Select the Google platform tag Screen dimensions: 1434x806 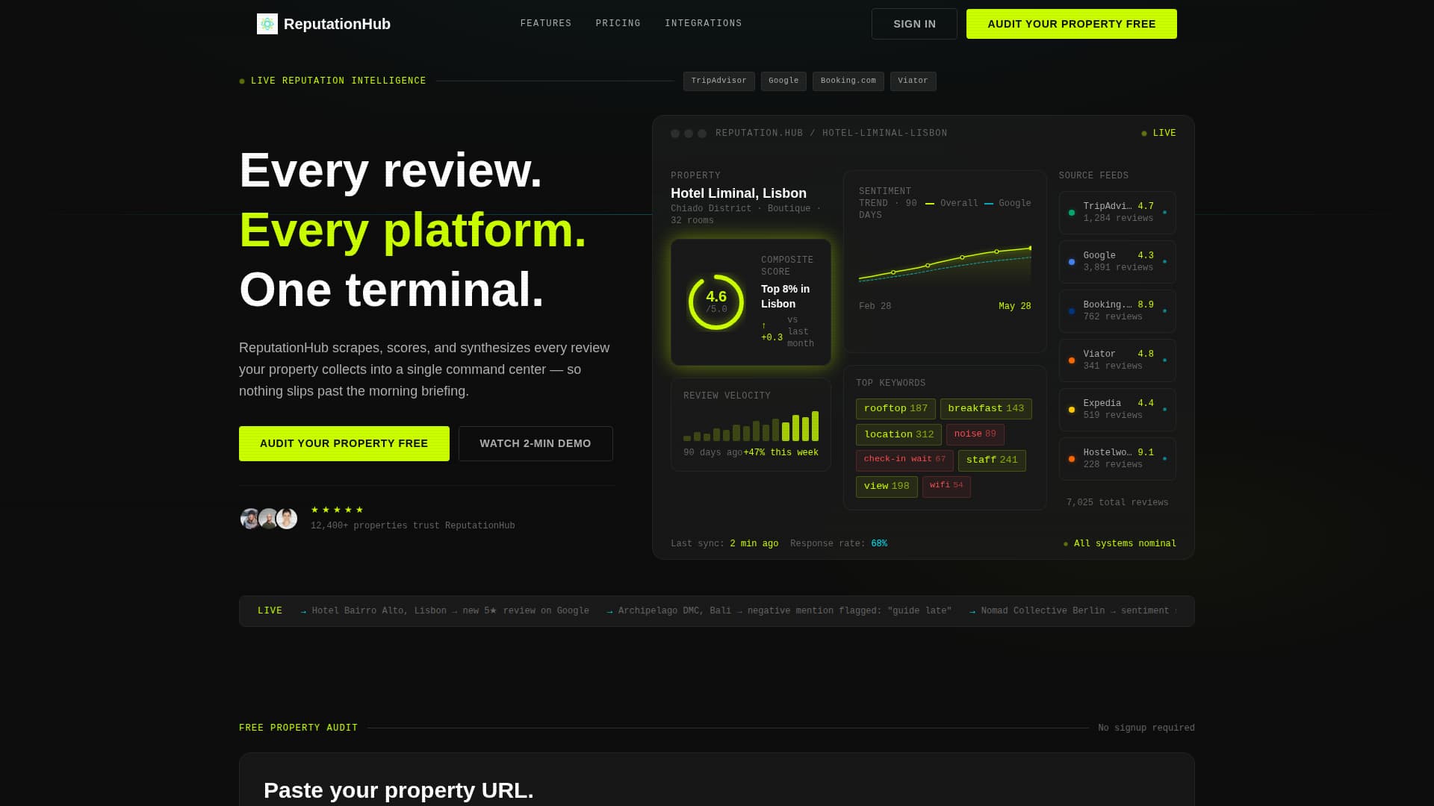(x=783, y=81)
